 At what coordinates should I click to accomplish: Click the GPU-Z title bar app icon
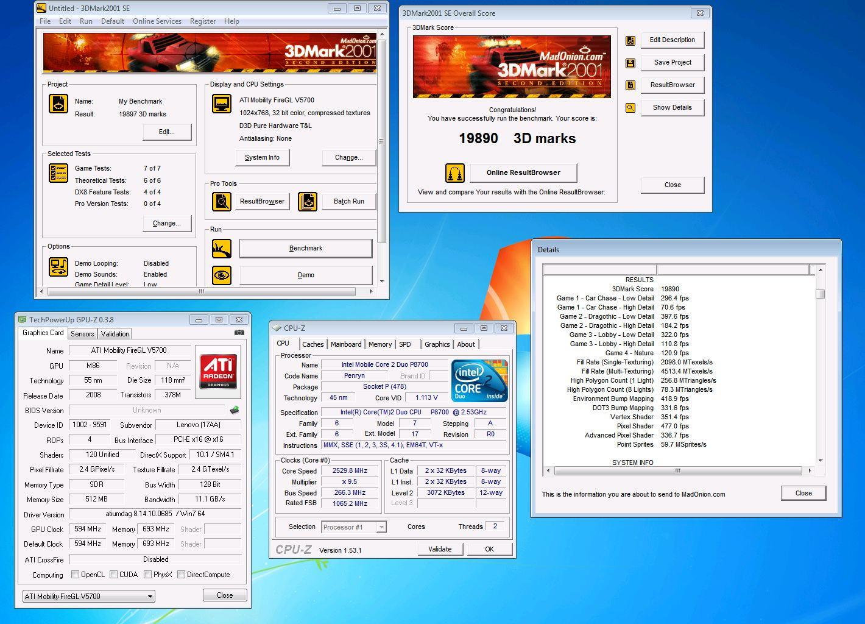tap(23, 319)
